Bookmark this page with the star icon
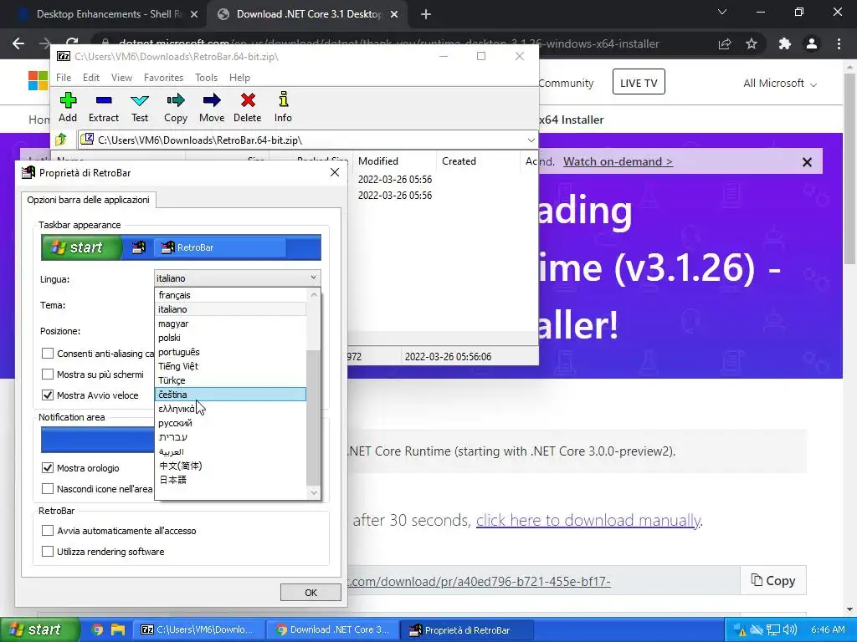This screenshot has height=642, width=857. (x=752, y=43)
